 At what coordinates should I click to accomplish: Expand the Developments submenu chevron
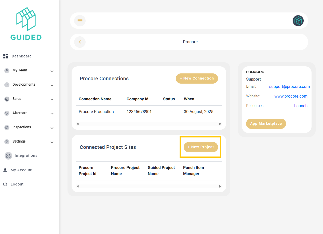click(52, 85)
